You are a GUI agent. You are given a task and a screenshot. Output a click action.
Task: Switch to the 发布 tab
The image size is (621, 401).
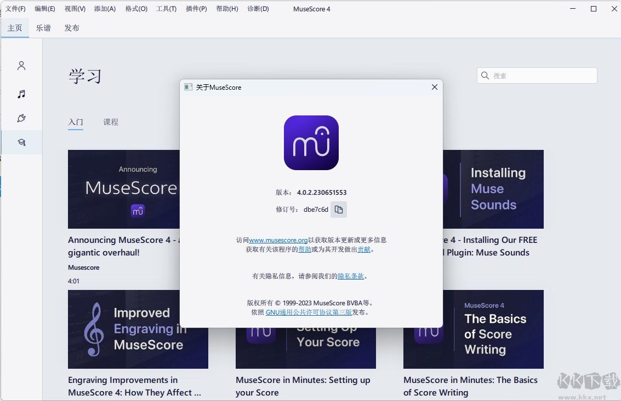tap(72, 27)
